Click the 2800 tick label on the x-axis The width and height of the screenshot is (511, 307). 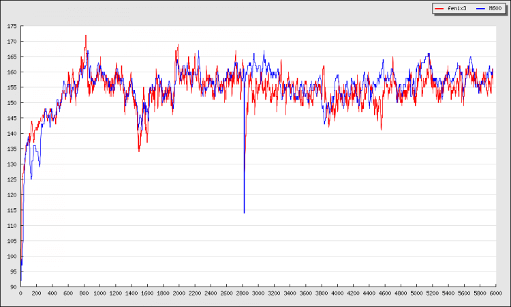tap(242, 293)
